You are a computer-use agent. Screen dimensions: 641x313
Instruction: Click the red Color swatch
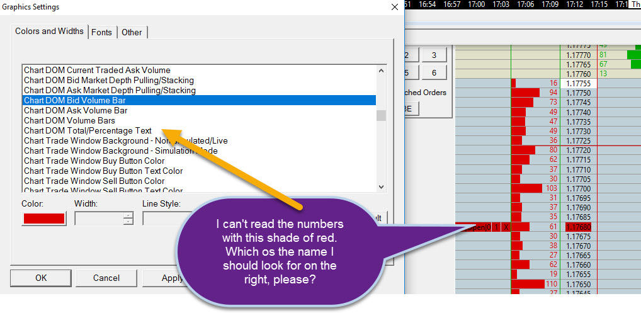click(x=43, y=219)
